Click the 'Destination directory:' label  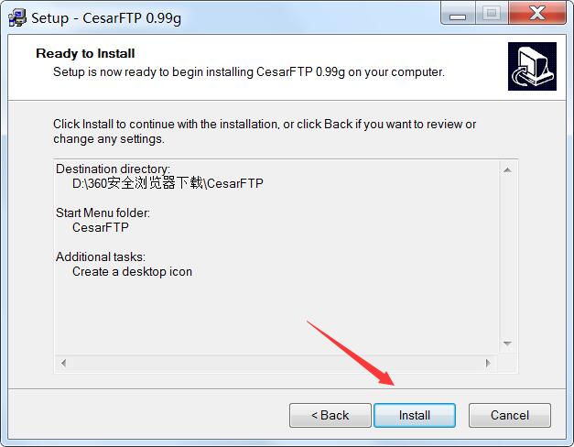(x=114, y=169)
